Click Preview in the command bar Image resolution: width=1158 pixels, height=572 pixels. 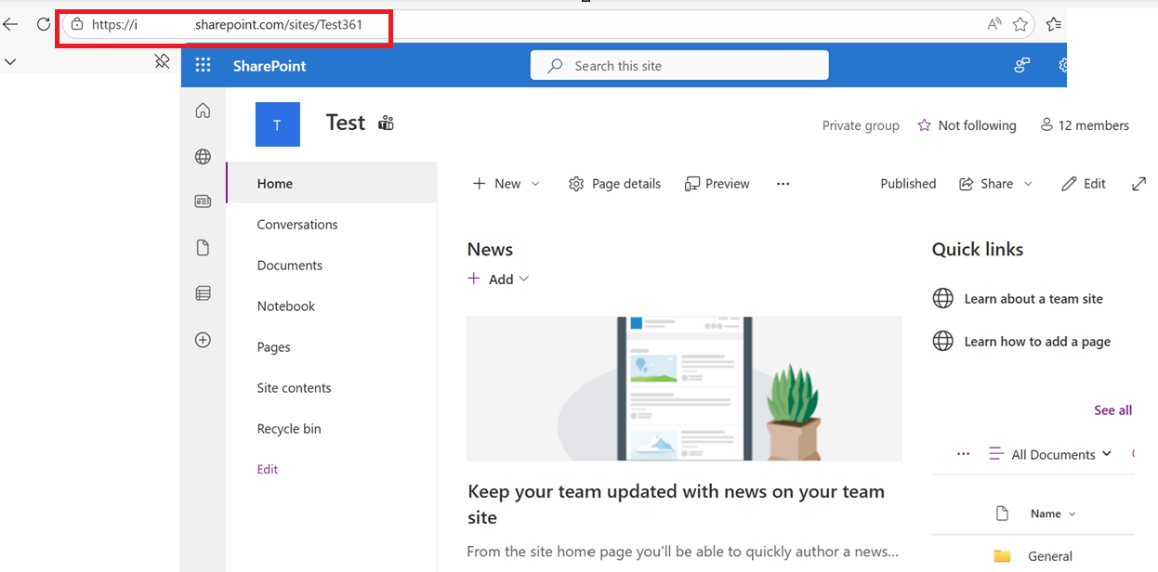(717, 184)
